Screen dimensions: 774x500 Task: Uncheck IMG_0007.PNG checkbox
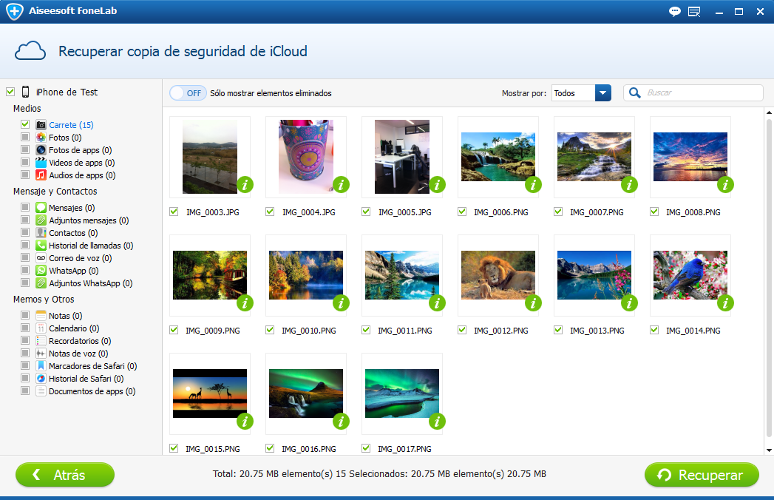558,212
